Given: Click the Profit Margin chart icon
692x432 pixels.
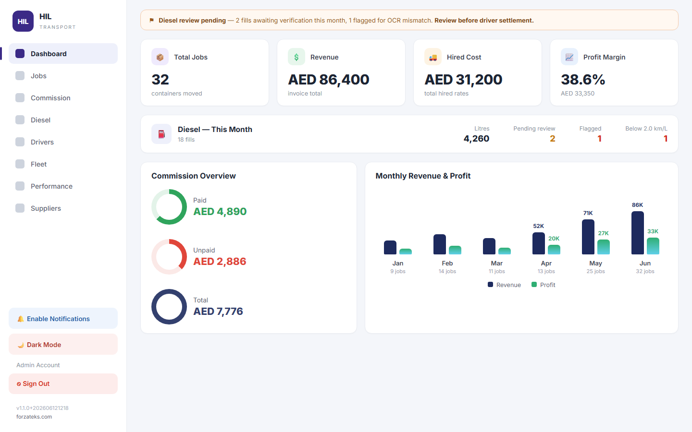Looking at the screenshot, I should click(569, 57).
